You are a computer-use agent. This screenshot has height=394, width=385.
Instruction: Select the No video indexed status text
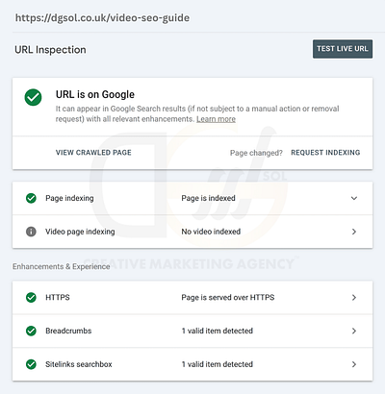tap(211, 232)
